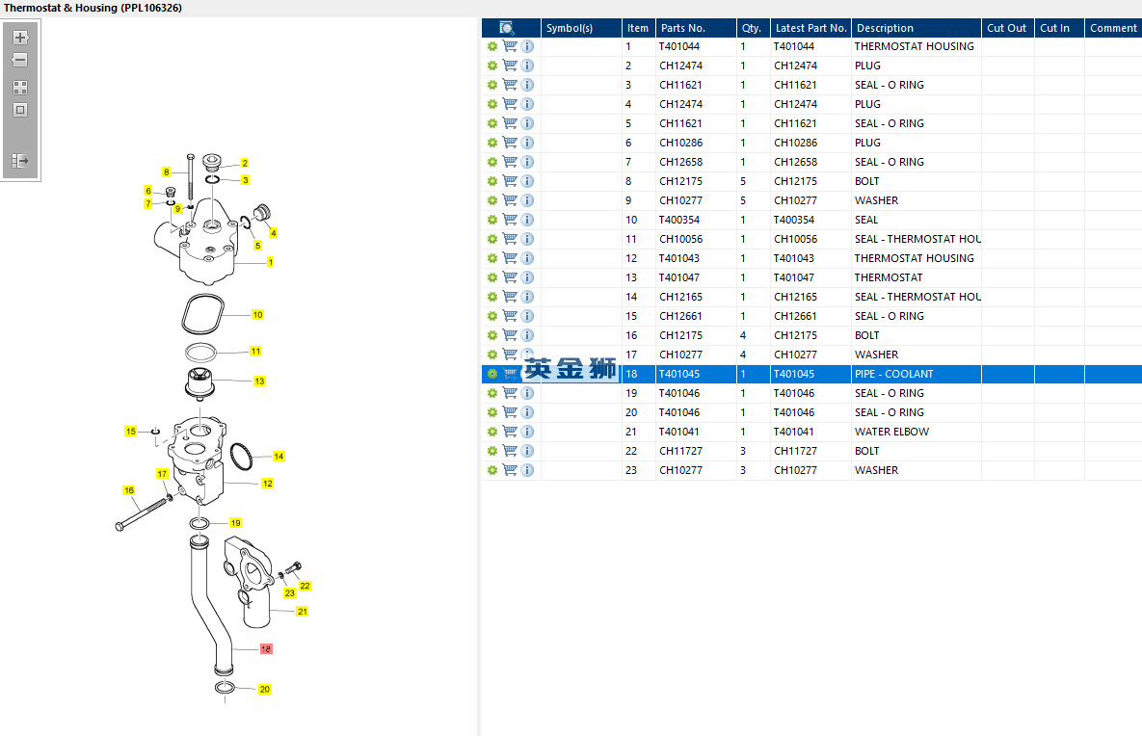Select the WATER ELBOW description cell

[x=916, y=432]
